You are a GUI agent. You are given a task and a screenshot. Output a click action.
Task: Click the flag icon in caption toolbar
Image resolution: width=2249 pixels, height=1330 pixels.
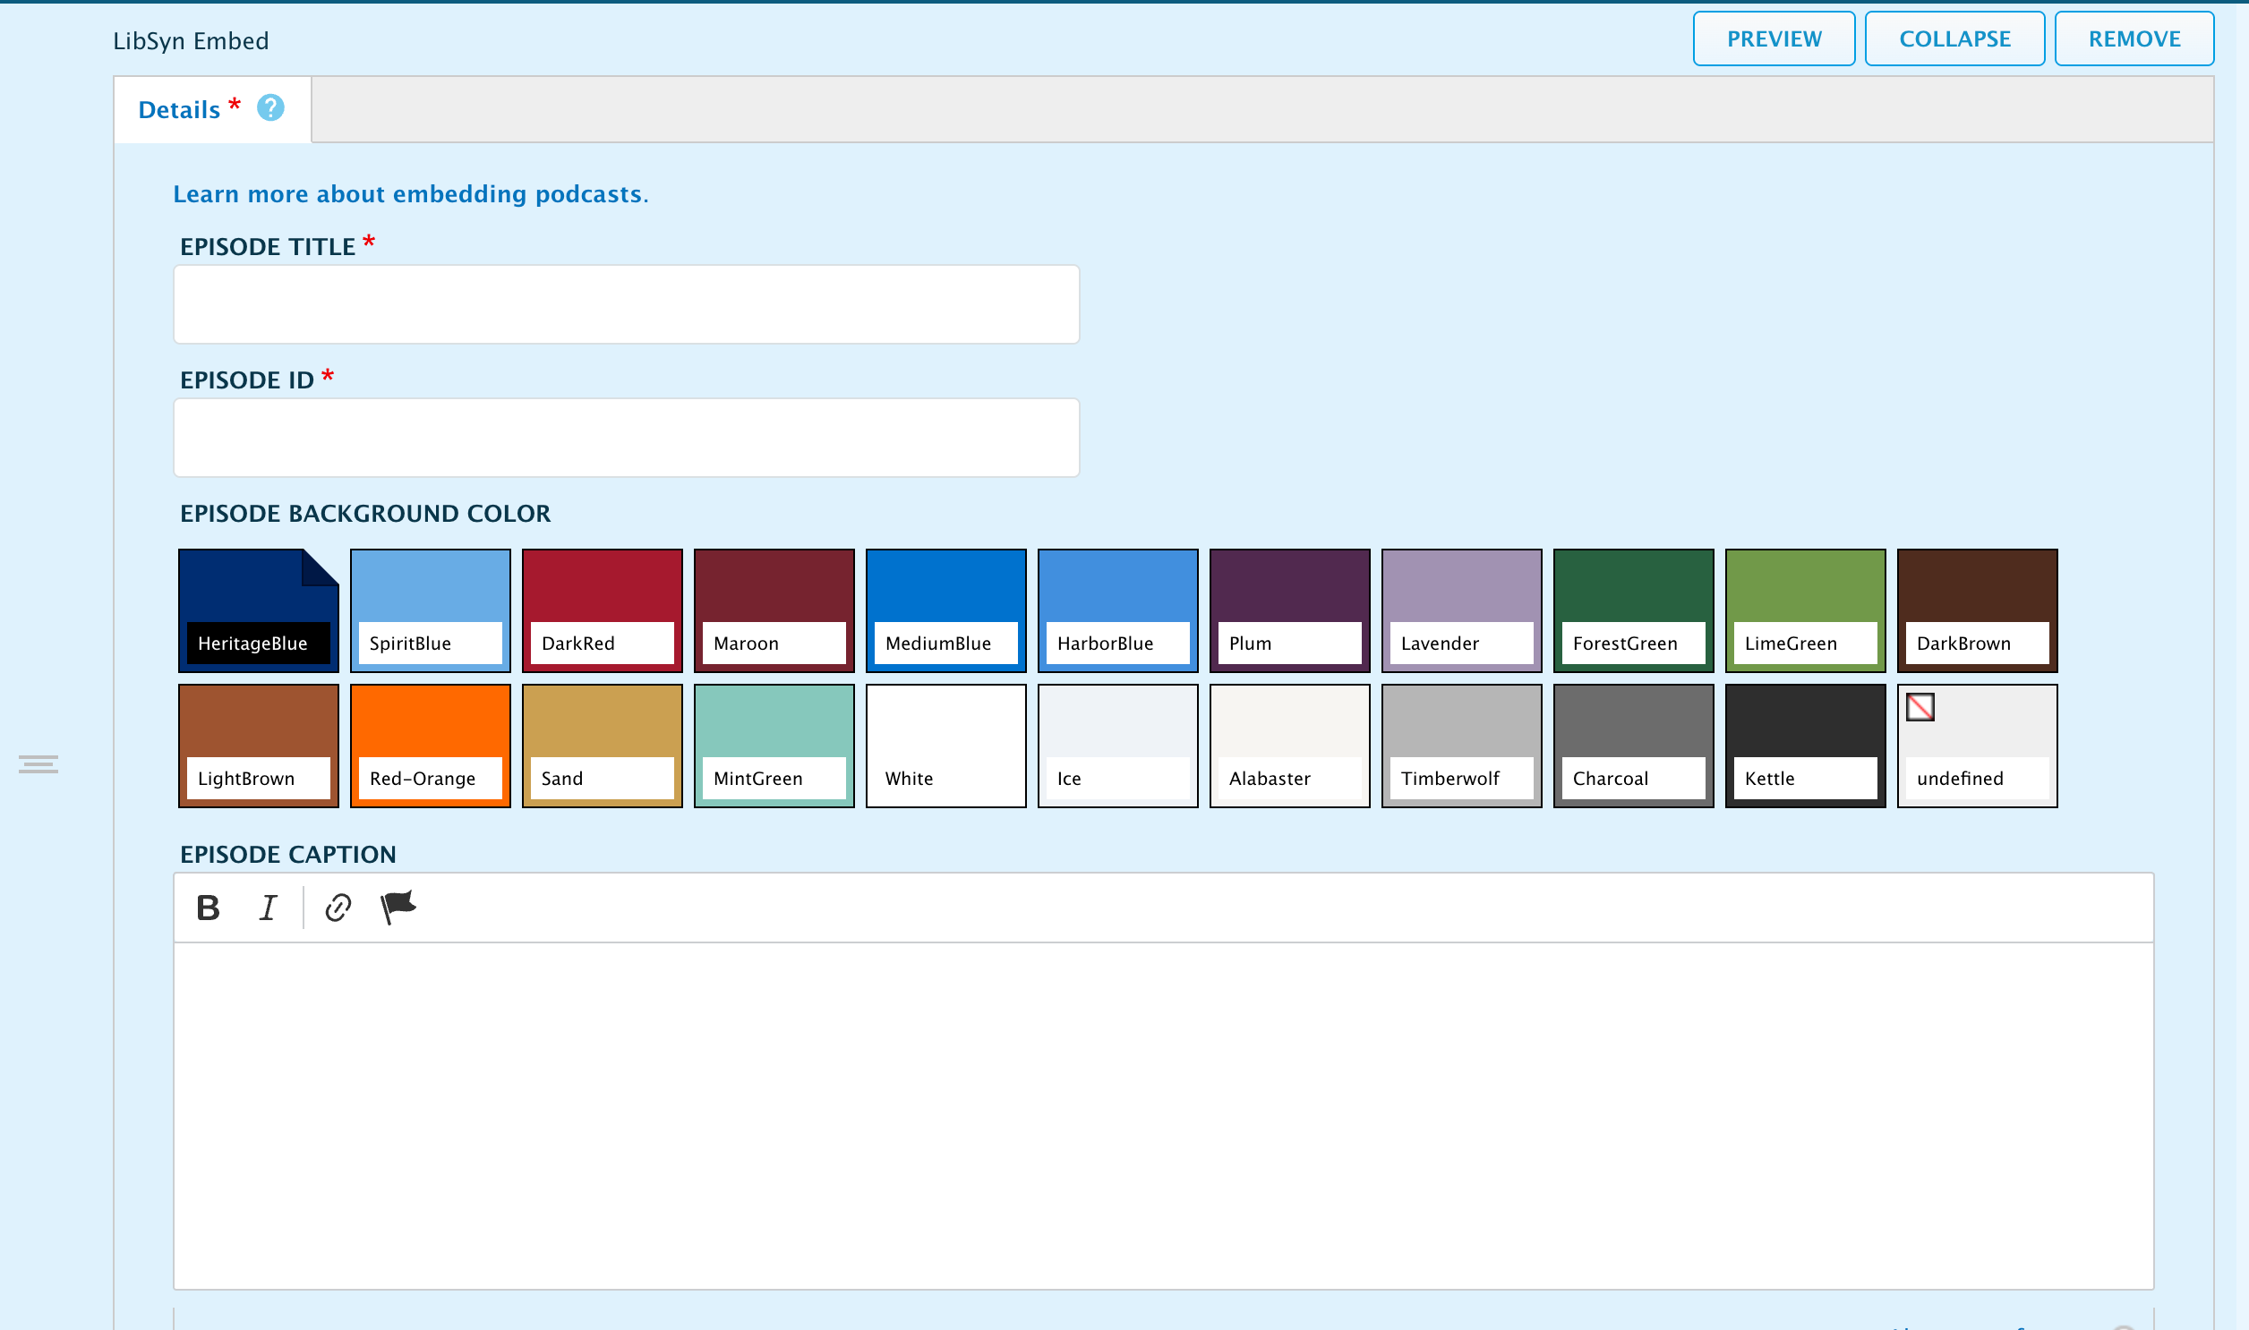[398, 907]
